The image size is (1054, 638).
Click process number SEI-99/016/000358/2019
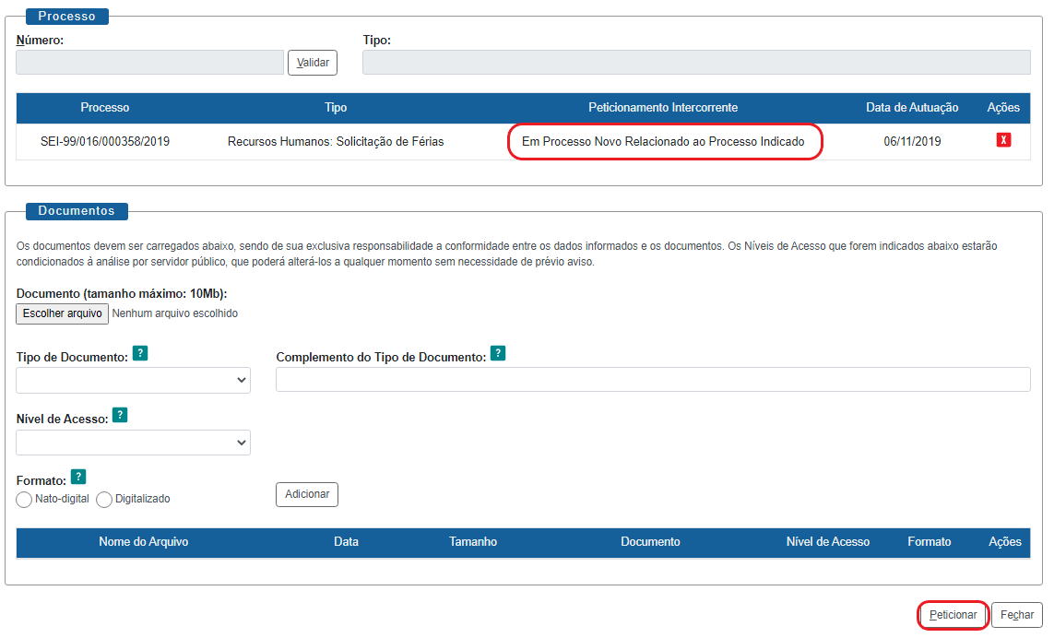[x=105, y=142]
